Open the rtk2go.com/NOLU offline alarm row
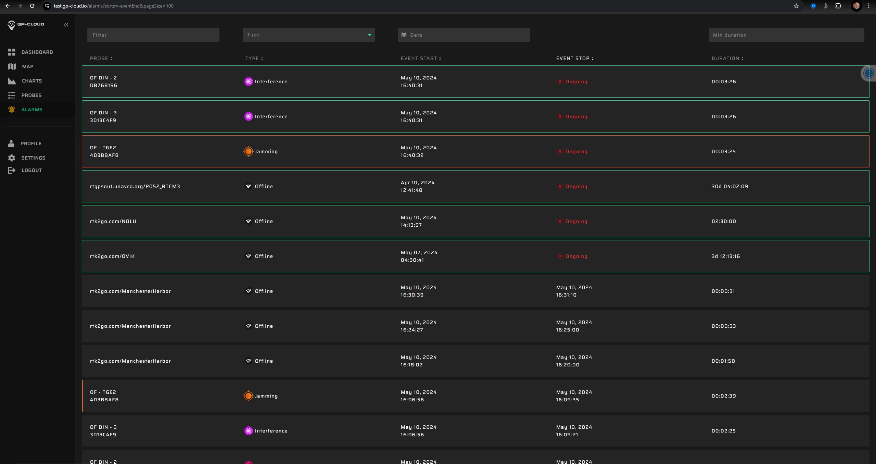 475,221
